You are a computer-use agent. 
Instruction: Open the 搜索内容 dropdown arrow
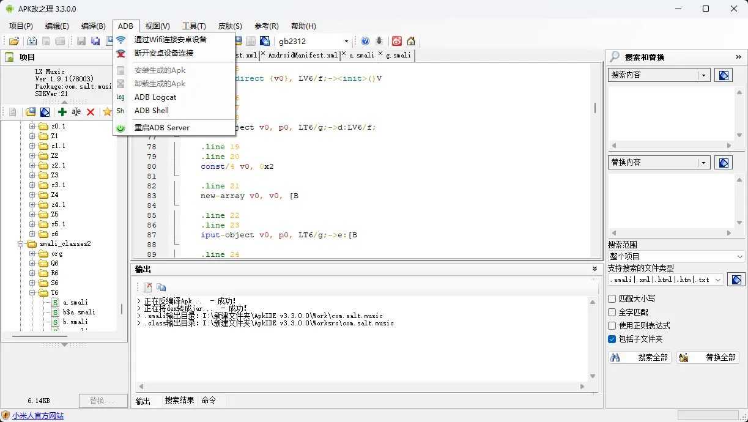coord(704,75)
